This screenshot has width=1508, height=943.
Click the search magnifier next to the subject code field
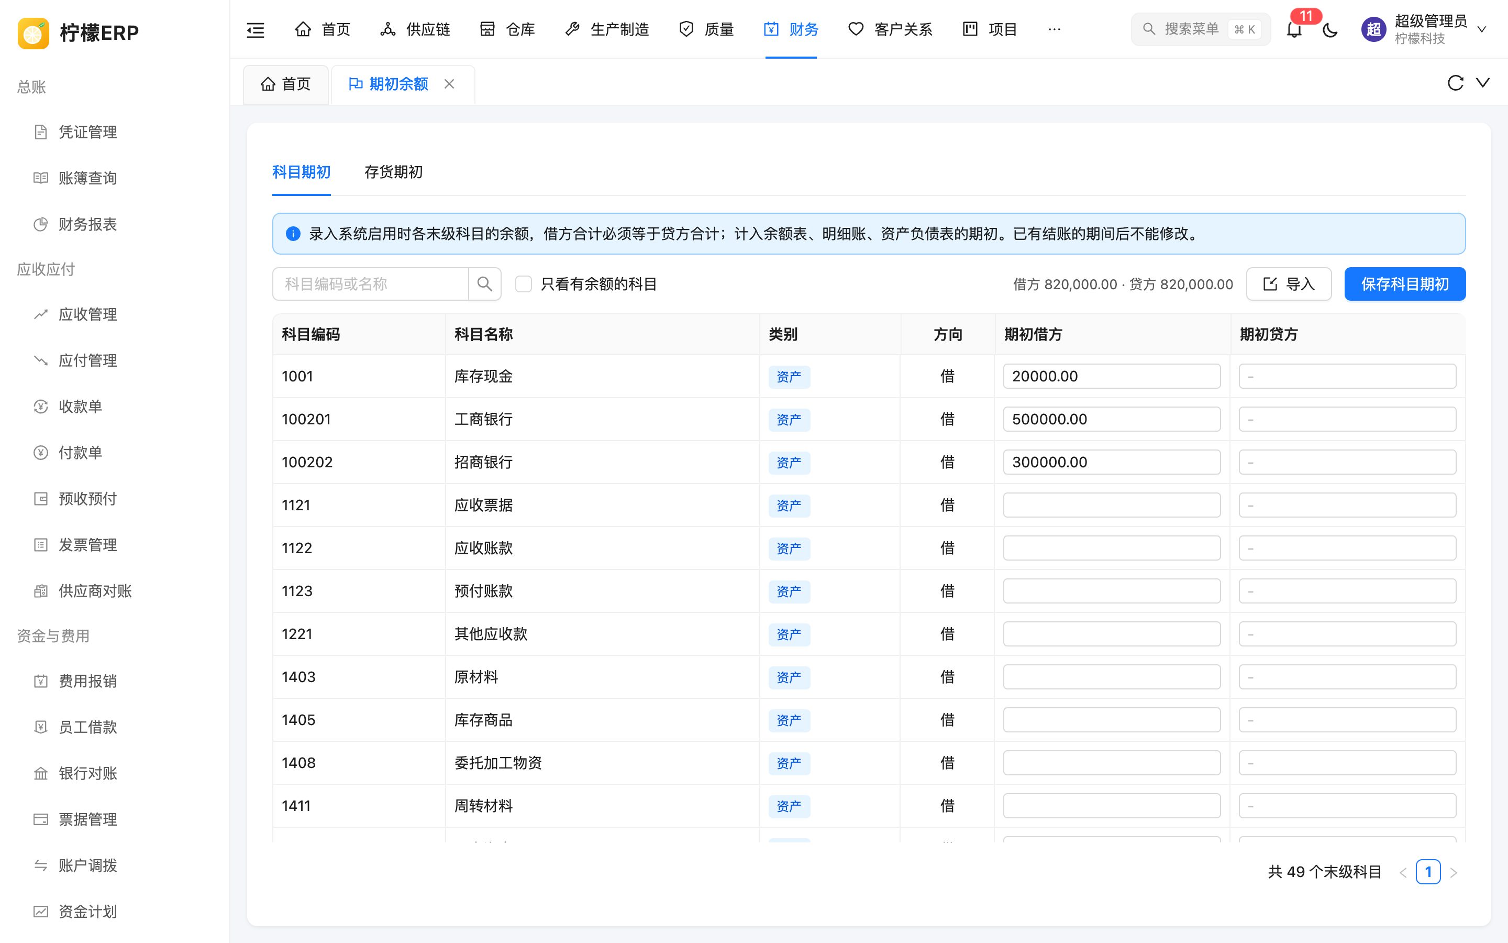click(485, 284)
